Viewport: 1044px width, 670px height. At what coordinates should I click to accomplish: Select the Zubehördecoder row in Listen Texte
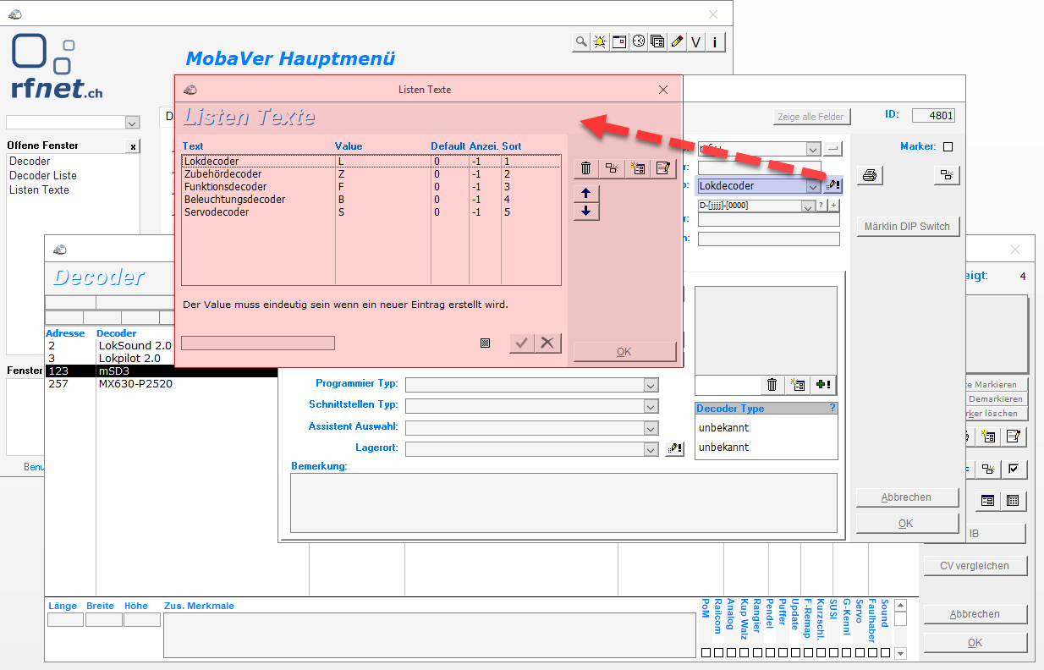(x=371, y=174)
